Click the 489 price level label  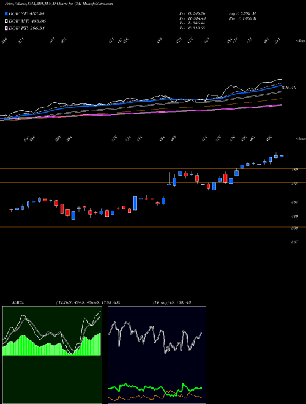click(295, 170)
